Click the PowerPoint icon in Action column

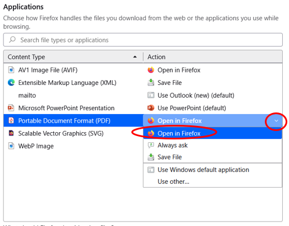(151, 108)
